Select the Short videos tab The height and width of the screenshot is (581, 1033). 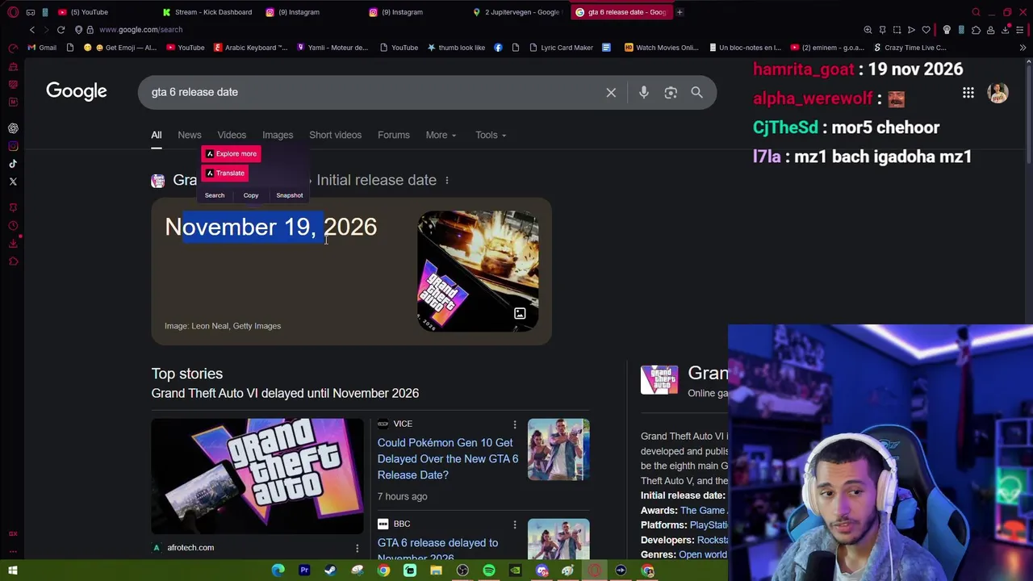pyautogui.click(x=335, y=135)
